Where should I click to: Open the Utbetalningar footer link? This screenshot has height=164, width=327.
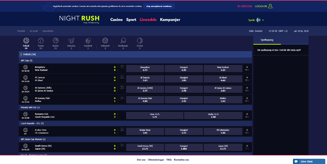[156, 160]
